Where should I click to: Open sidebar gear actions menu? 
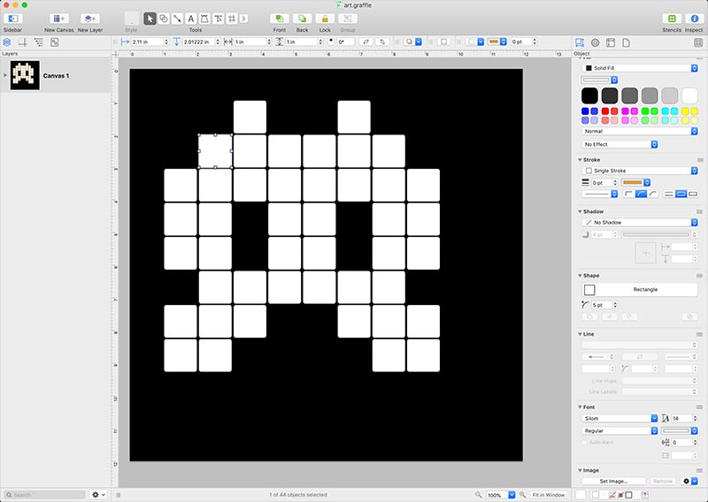coord(99,495)
